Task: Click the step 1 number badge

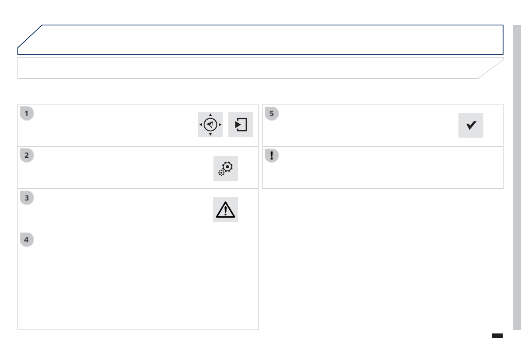Action: tap(27, 114)
